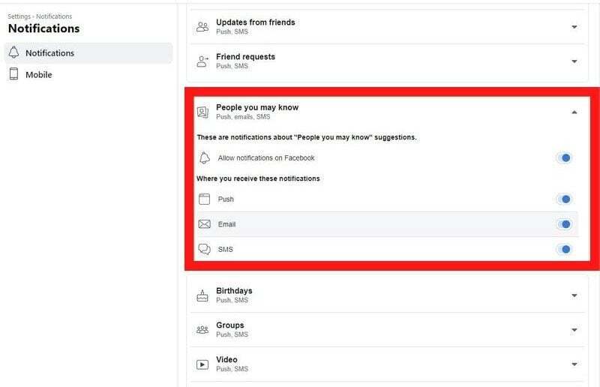
Task: Click the Groups title text
Action: (230, 325)
